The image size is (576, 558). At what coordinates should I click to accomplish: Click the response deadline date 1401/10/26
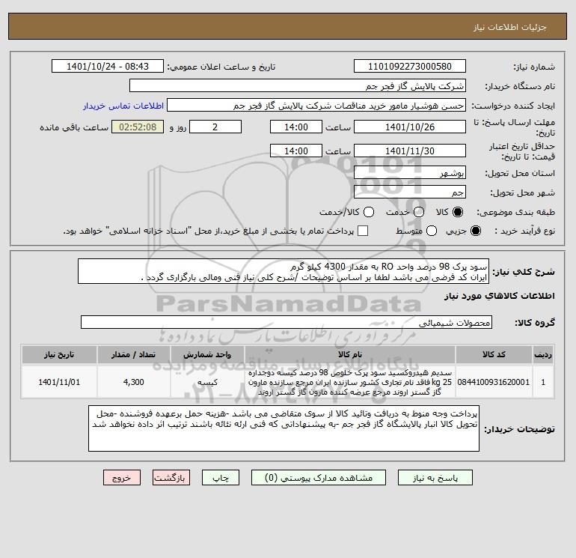click(x=410, y=127)
